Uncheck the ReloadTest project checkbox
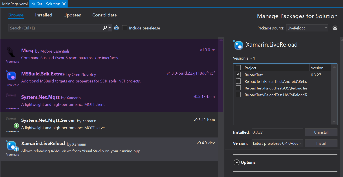This screenshot has height=177, width=343. click(238, 74)
